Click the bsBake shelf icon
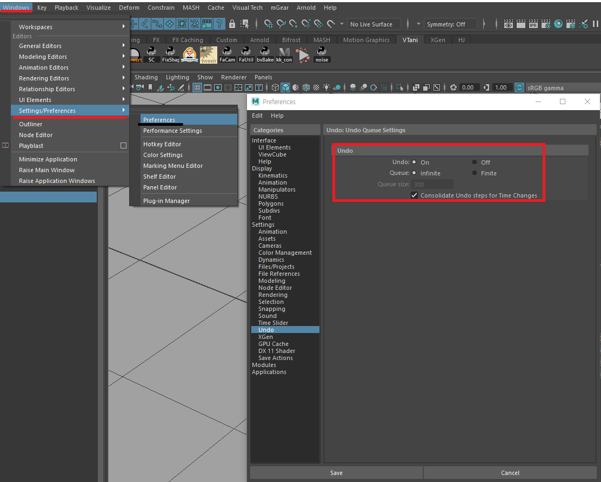This screenshot has height=482, width=601. click(x=265, y=55)
